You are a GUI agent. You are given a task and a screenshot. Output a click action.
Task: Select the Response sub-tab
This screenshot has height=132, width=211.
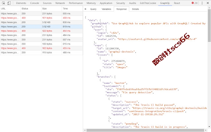(122, 9)
